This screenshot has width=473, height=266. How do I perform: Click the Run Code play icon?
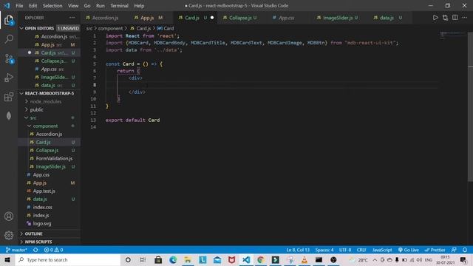pyautogui.click(x=435, y=18)
